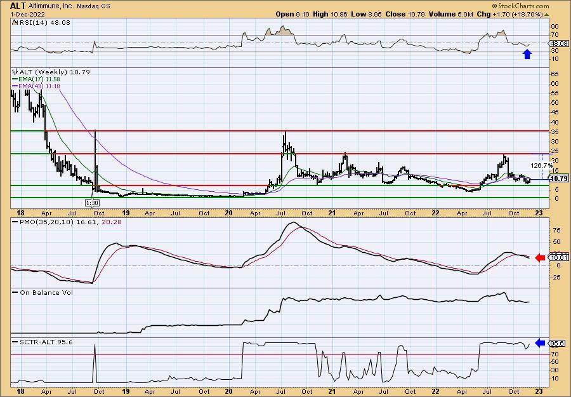The height and width of the screenshot is (397, 571).
Task: Click the green EMA(17) legend swatch
Action: point(15,79)
